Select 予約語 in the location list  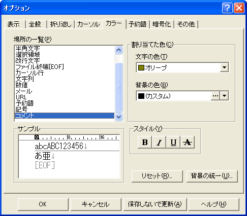tap(65, 103)
